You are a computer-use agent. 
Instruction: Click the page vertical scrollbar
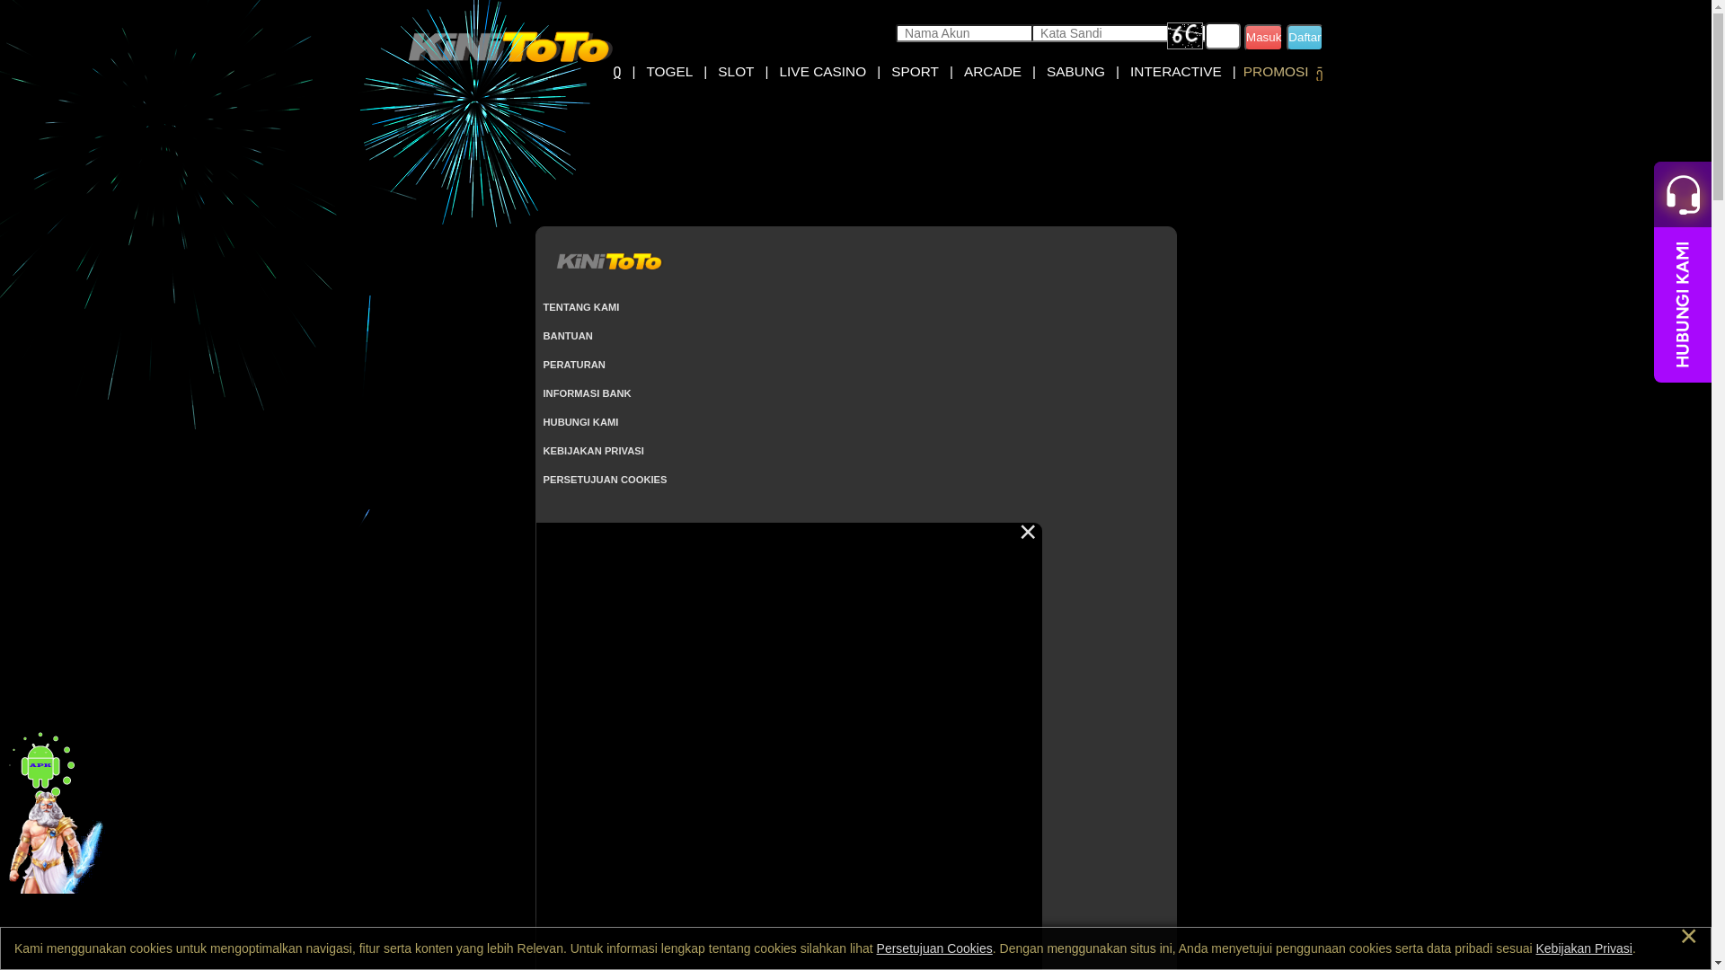click(1718, 485)
